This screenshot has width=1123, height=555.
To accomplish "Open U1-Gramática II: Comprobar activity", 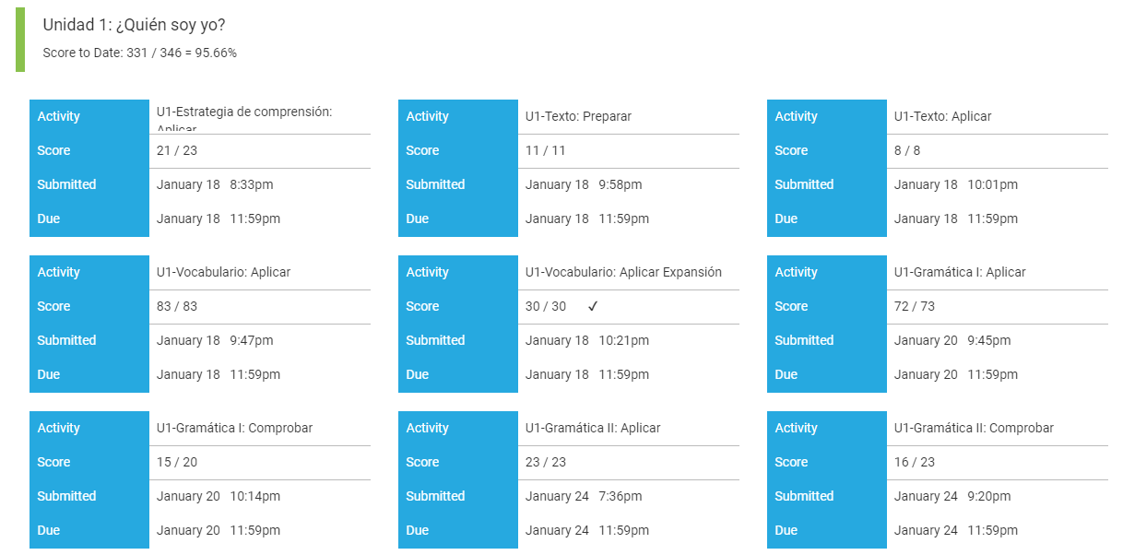I will (974, 428).
